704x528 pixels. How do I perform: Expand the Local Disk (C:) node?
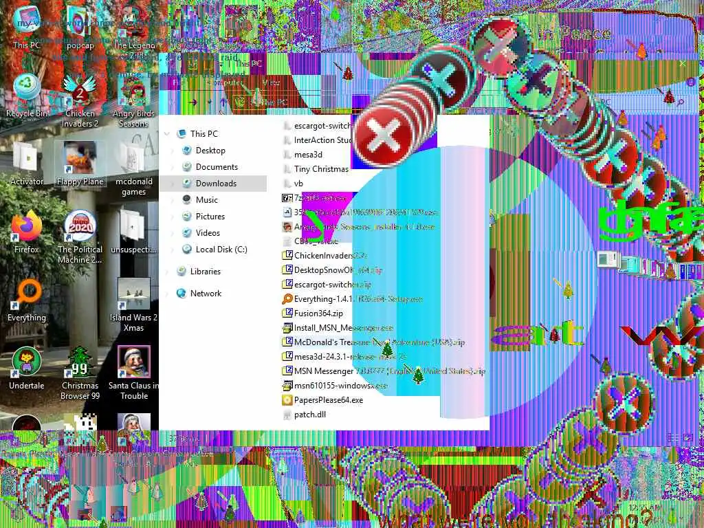tap(173, 249)
